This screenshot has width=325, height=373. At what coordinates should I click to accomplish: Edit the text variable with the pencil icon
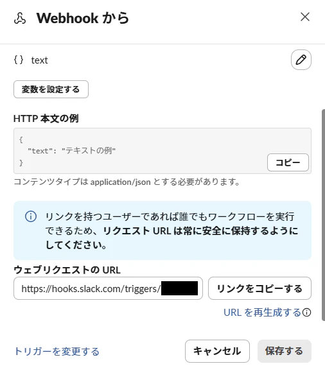pyautogui.click(x=301, y=60)
